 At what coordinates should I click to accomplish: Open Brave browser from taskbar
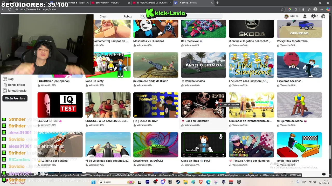(201, 182)
